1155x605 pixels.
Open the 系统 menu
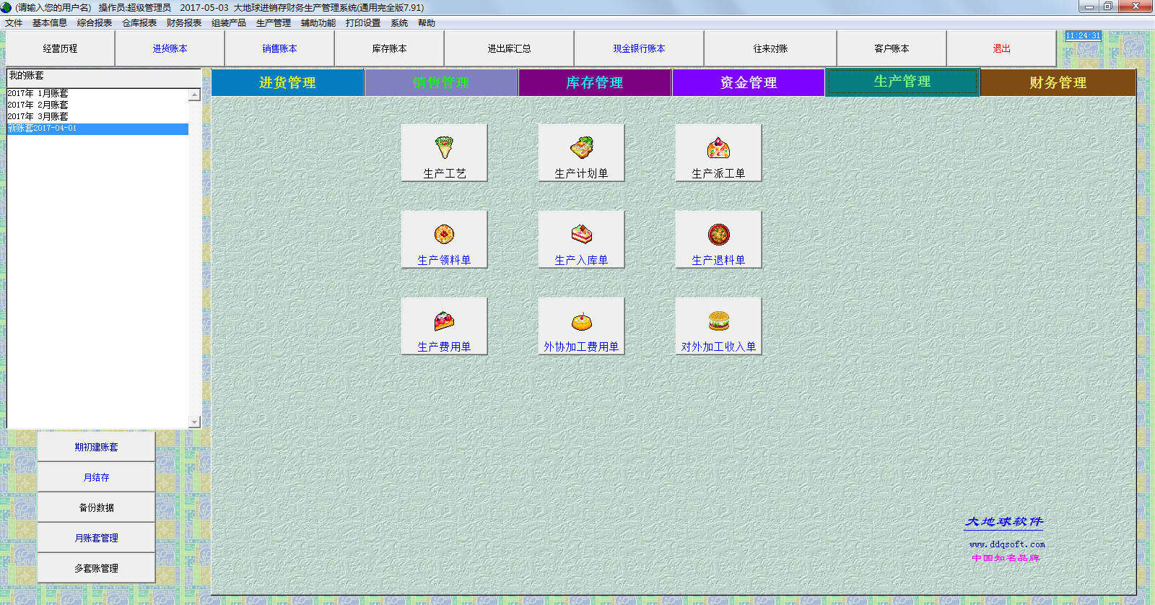click(399, 23)
